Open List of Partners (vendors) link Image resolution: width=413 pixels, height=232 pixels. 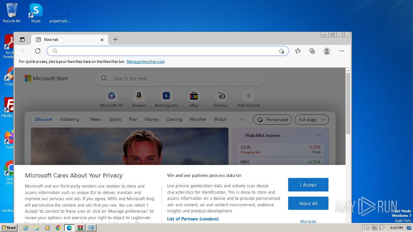[193, 219]
